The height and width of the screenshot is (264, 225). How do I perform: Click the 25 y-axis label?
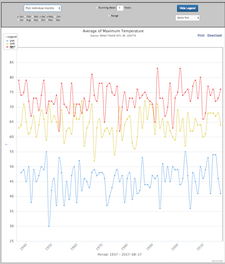[x=12, y=241]
